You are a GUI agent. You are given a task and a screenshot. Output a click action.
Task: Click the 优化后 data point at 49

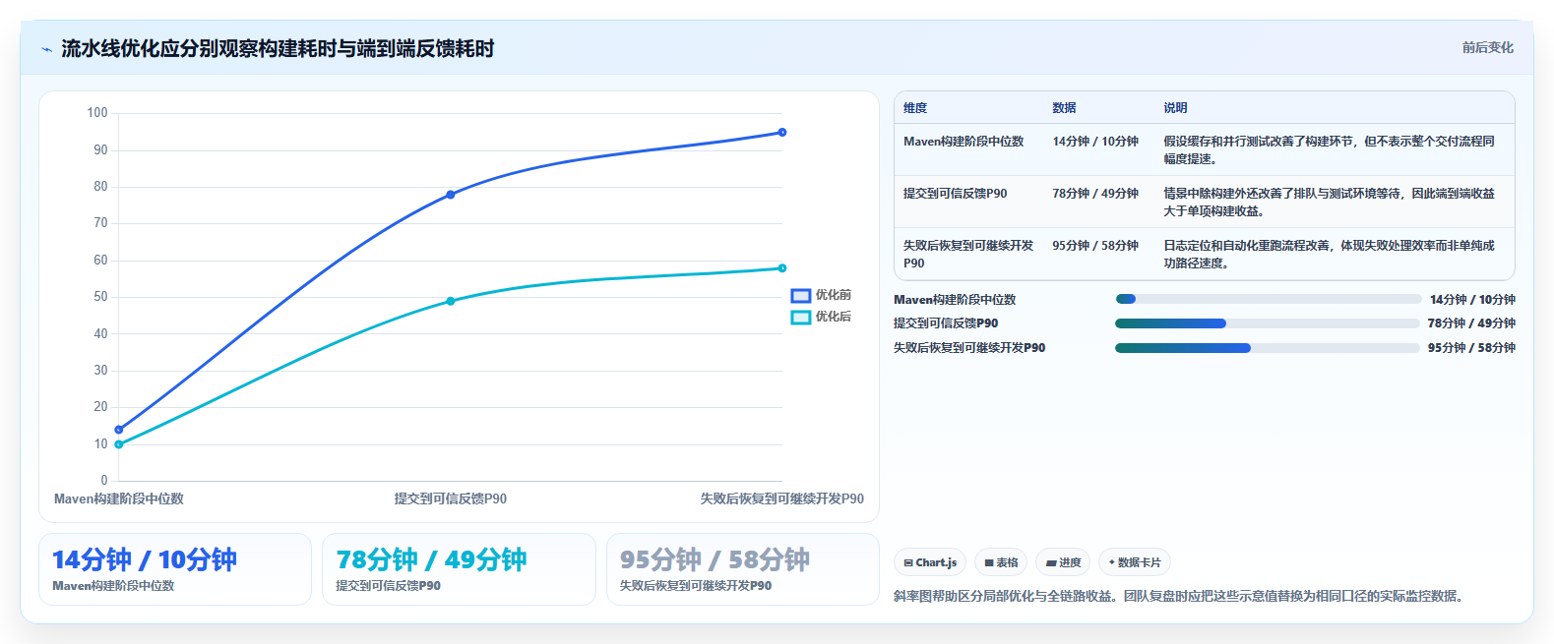point(451,301)
